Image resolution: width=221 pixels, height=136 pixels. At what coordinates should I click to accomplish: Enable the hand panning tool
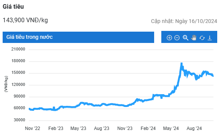point(194,38)
